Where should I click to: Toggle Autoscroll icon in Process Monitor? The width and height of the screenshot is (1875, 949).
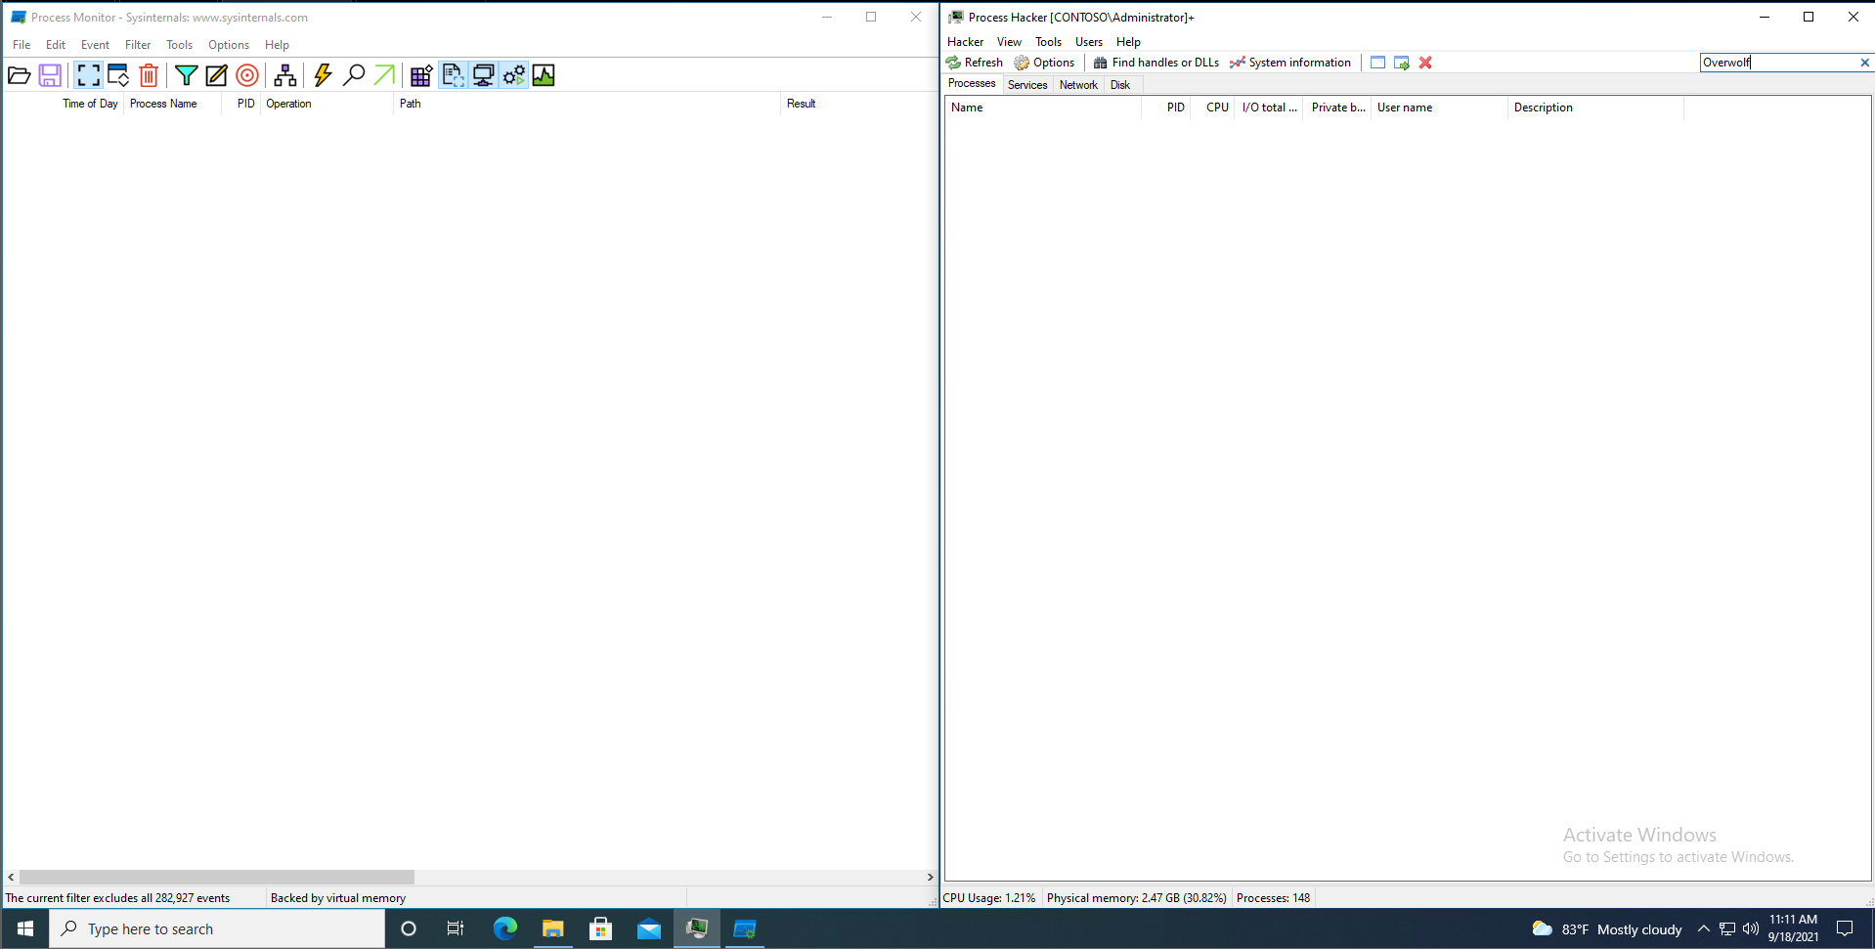[118, 75]
